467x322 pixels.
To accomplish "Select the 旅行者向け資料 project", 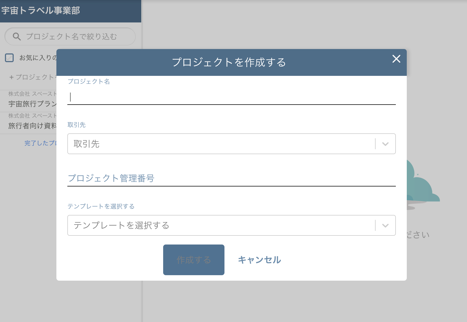I will (31, 126).
